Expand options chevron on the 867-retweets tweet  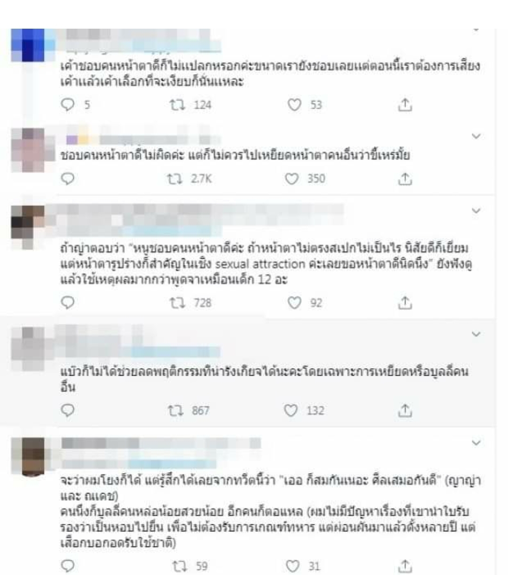click(476, 334)
